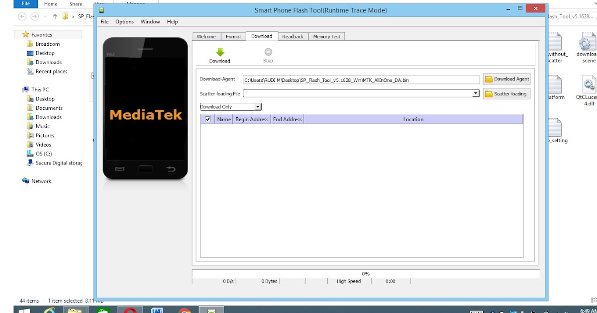Click the Scatter-loading File combo field
This screenshot has width=597, height=313.
pos(361,93)
